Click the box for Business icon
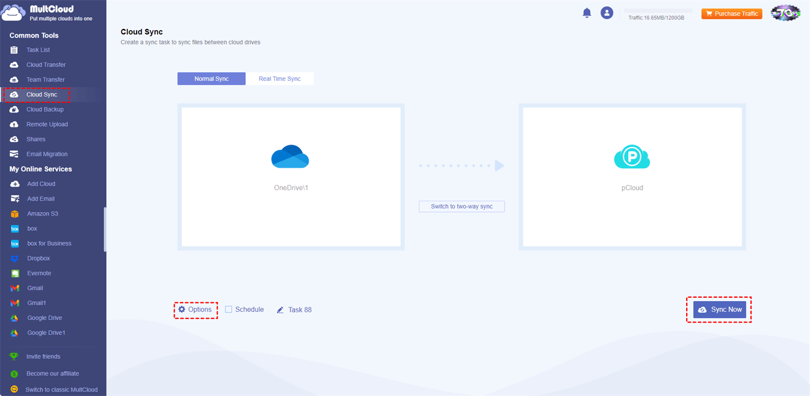The width and height of the screenshot is (810, 396). point(15,243)
